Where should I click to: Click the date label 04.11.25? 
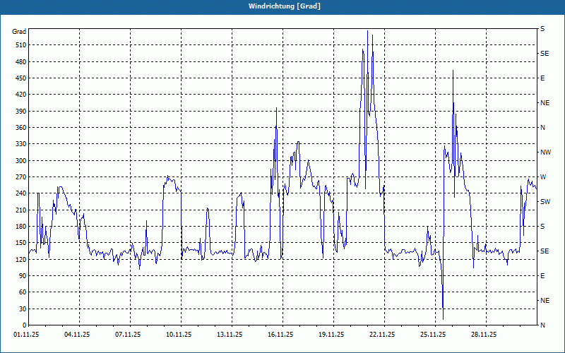(77, 335)
